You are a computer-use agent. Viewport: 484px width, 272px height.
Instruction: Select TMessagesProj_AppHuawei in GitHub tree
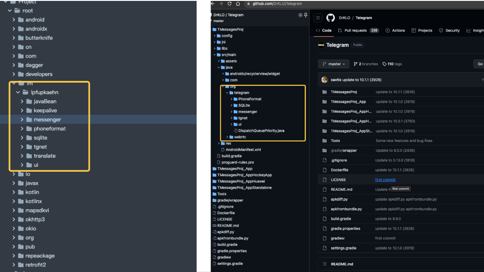(x=241, y=181)
